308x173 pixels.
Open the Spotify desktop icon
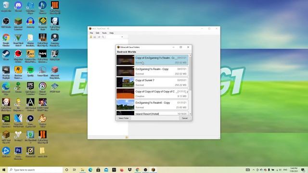(x=30, y=71)
